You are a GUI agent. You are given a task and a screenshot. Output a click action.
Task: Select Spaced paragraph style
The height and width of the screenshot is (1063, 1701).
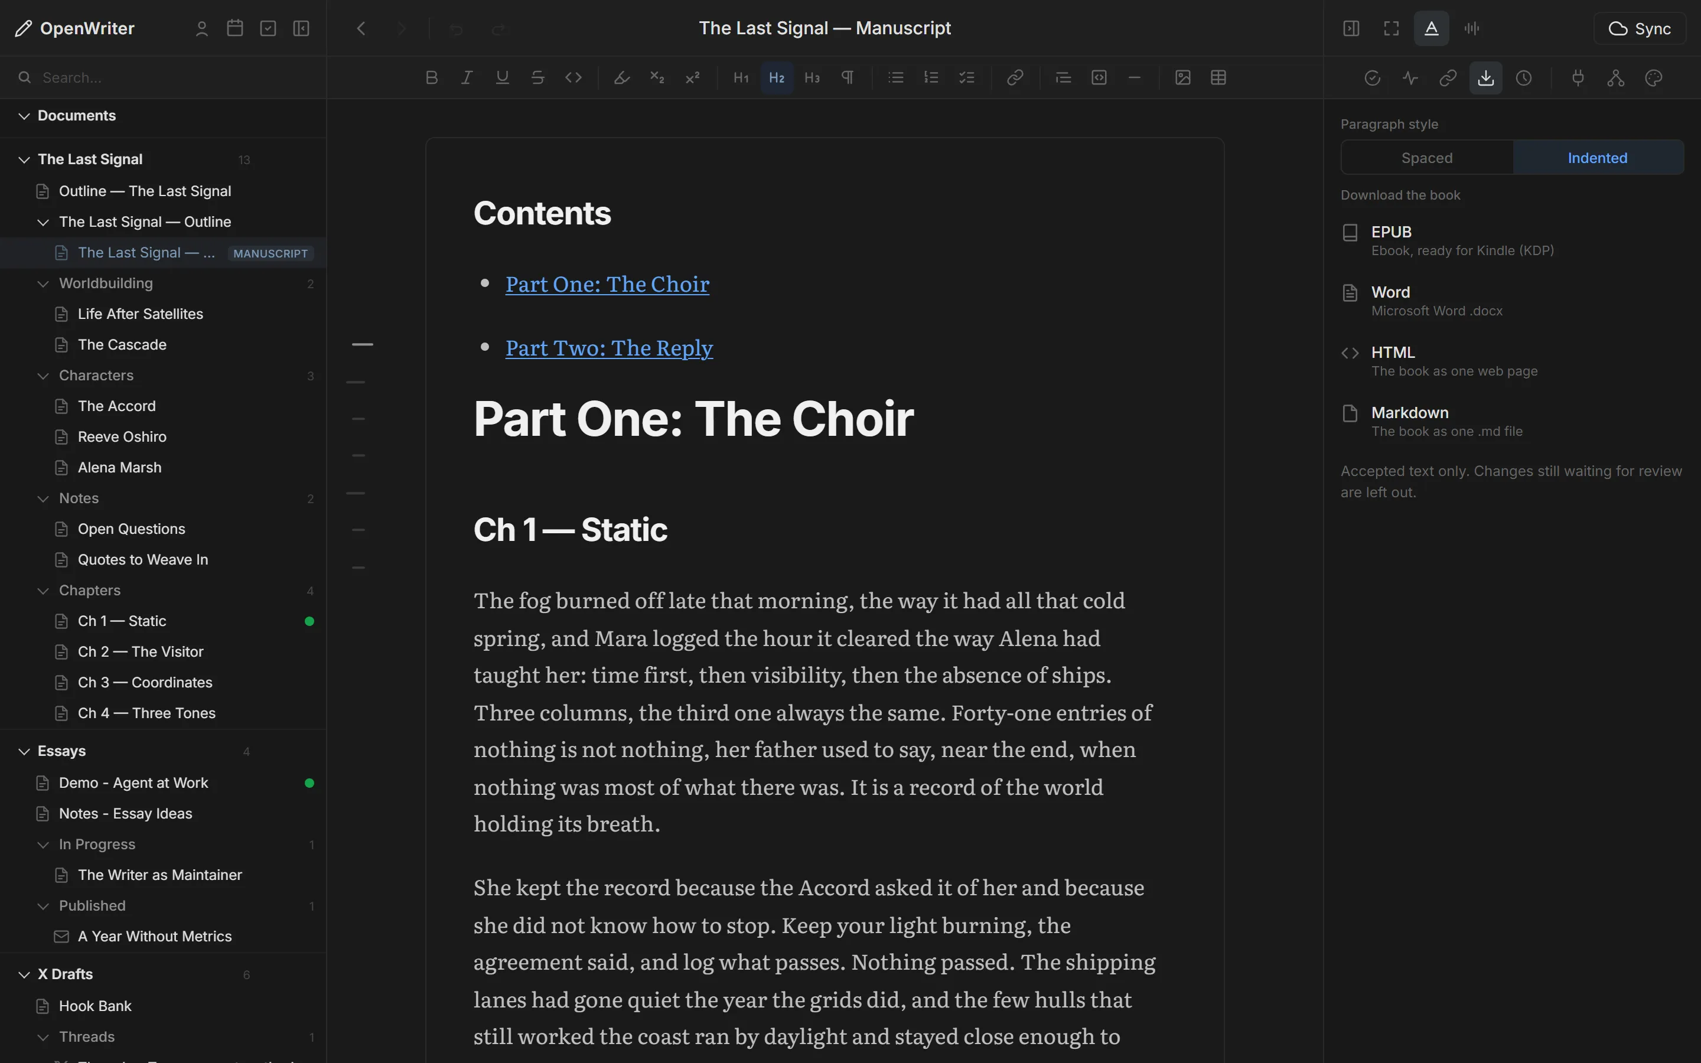click(1427, 158)
